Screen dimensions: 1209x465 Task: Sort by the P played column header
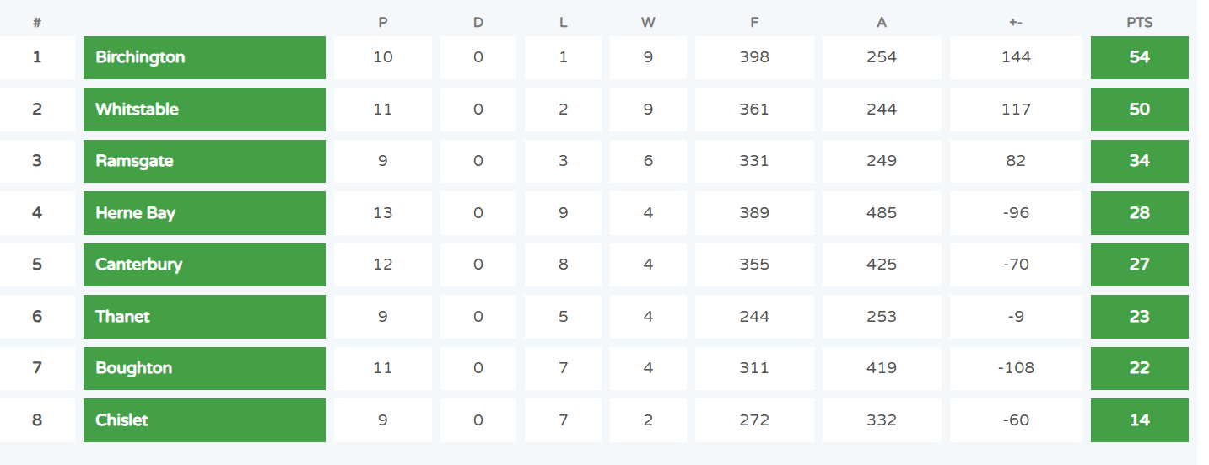tap(383, 23)
